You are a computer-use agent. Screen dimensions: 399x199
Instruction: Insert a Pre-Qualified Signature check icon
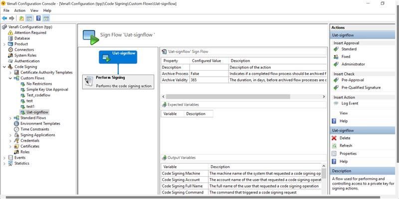pyautogui.click(x=336, y=88)
